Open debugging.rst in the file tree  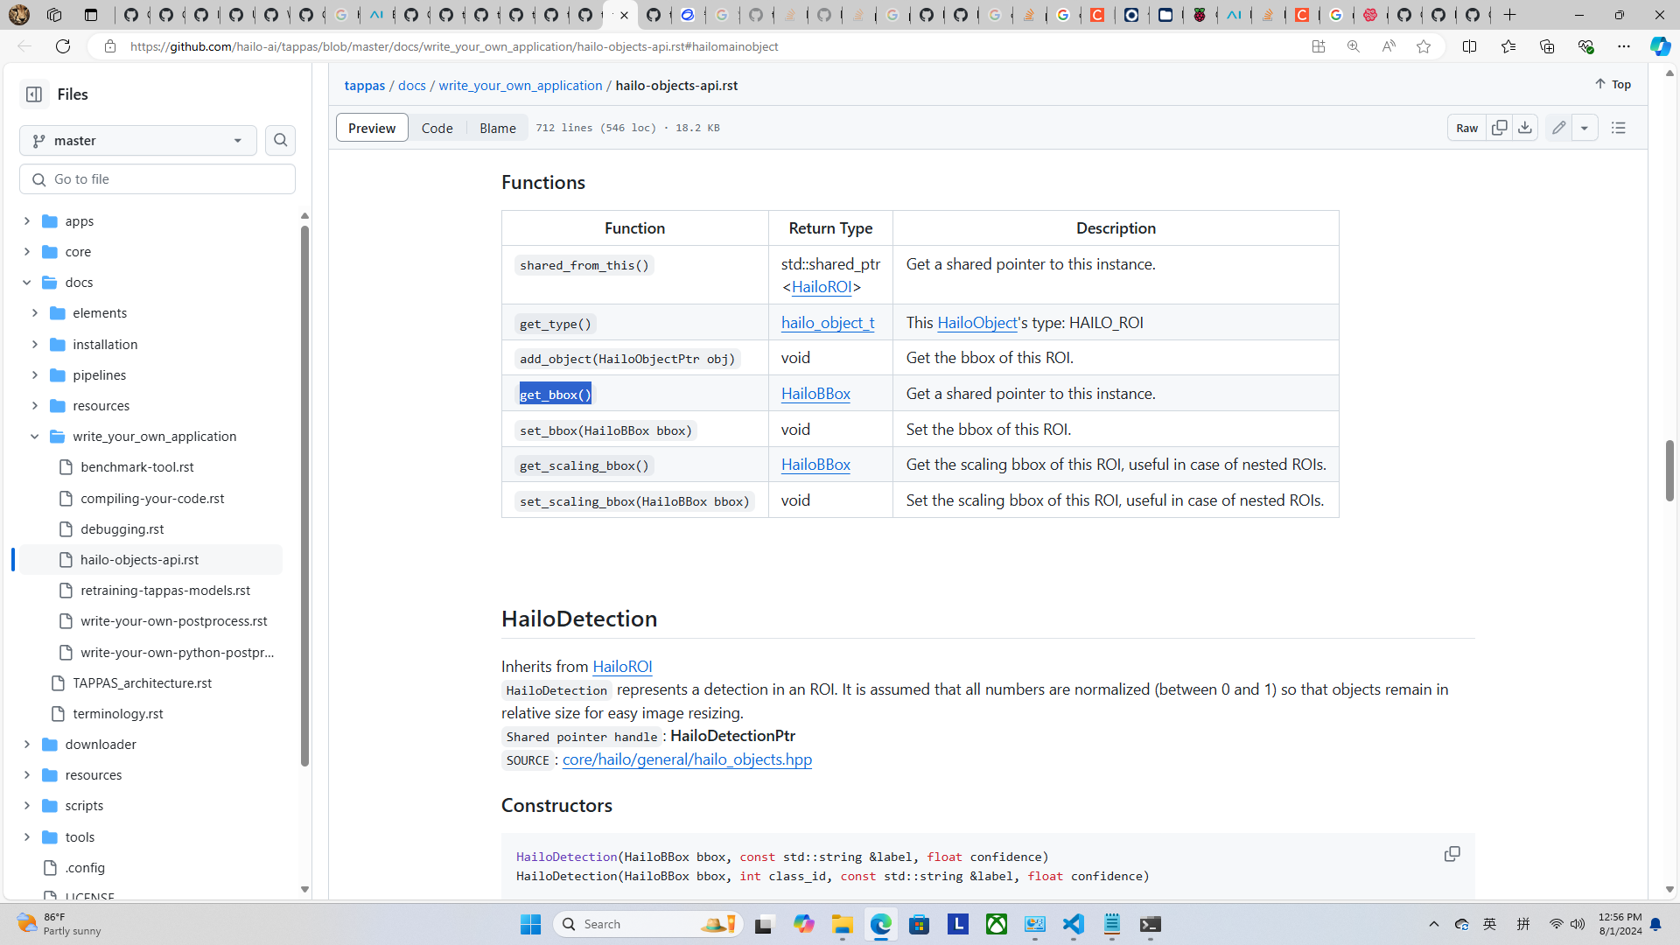[x=122, y=529]
